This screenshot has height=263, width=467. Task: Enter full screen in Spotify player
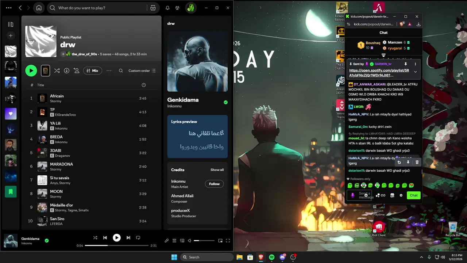(x=228, y=241)
